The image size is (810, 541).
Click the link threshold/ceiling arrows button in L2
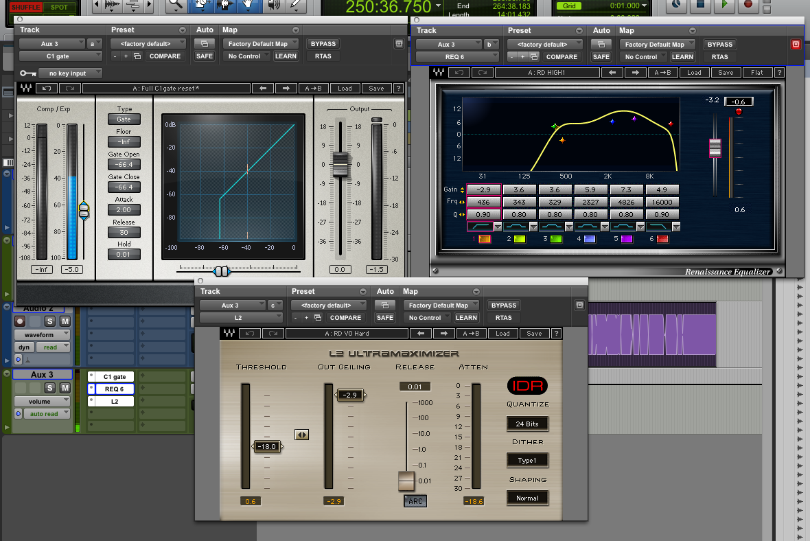[x=301, y=435]
